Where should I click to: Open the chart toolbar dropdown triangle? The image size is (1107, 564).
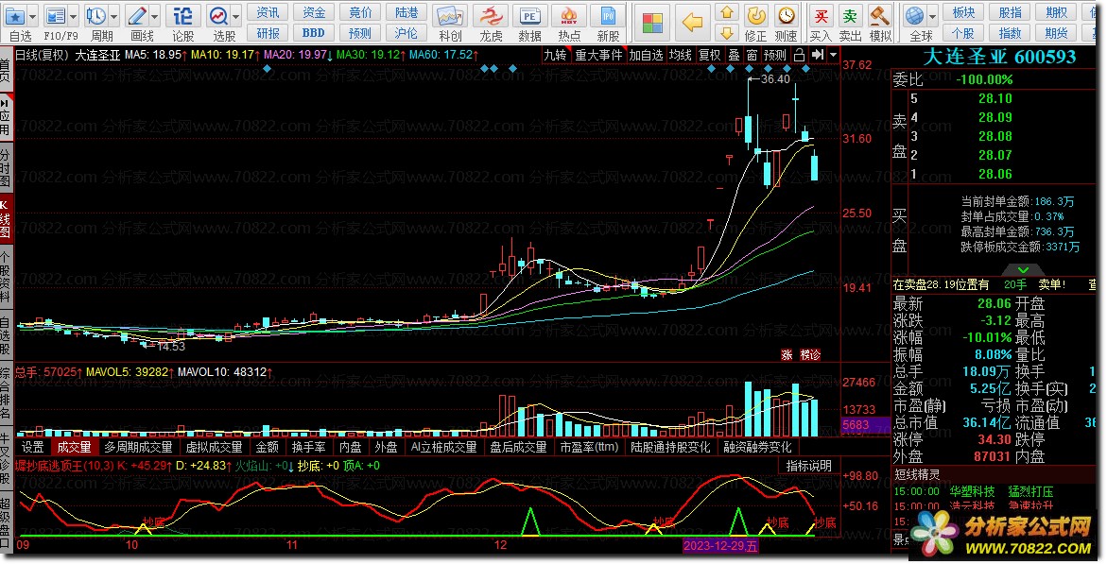(833, 55)
